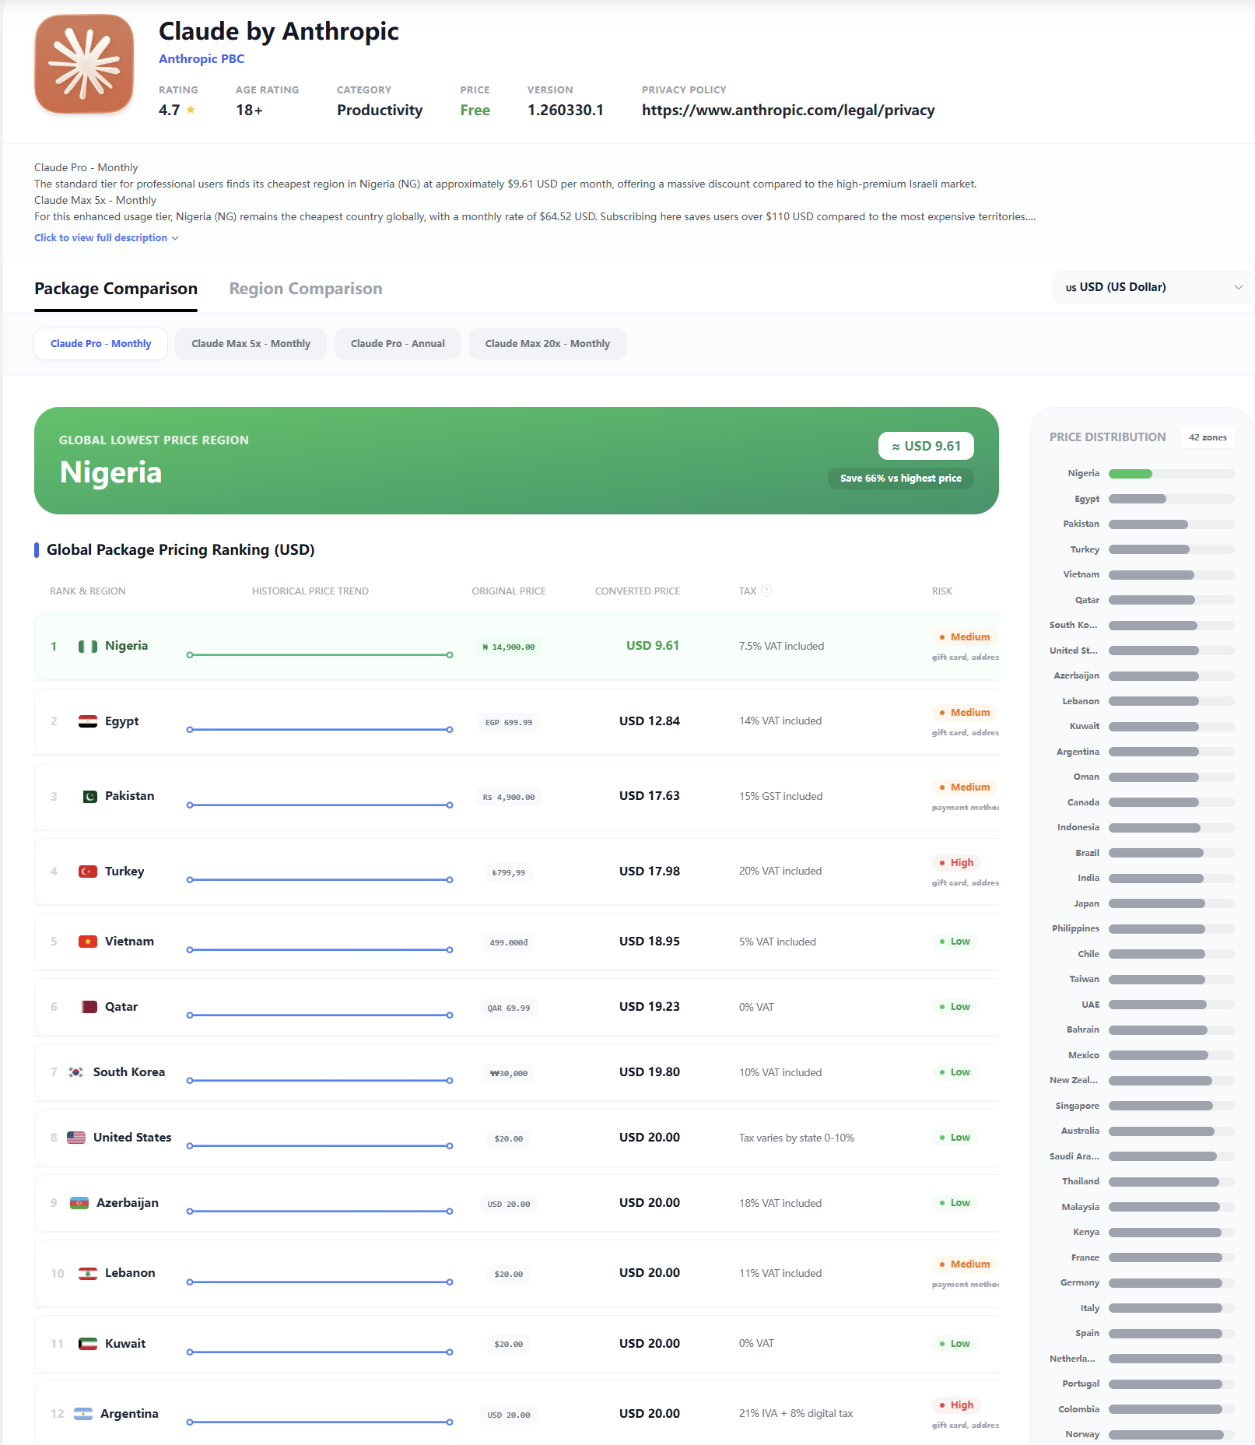Image resolution: width=1255 pixels, height=1445 pixels.
Task: Click the rating star icon
Action: pos(191,110)
